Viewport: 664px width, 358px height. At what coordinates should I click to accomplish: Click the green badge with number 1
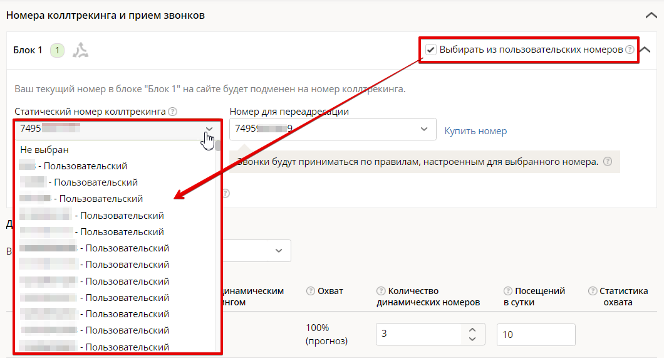pos(57,50)
